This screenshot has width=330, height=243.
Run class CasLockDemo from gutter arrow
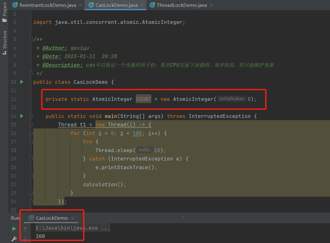tap(22, 82)
